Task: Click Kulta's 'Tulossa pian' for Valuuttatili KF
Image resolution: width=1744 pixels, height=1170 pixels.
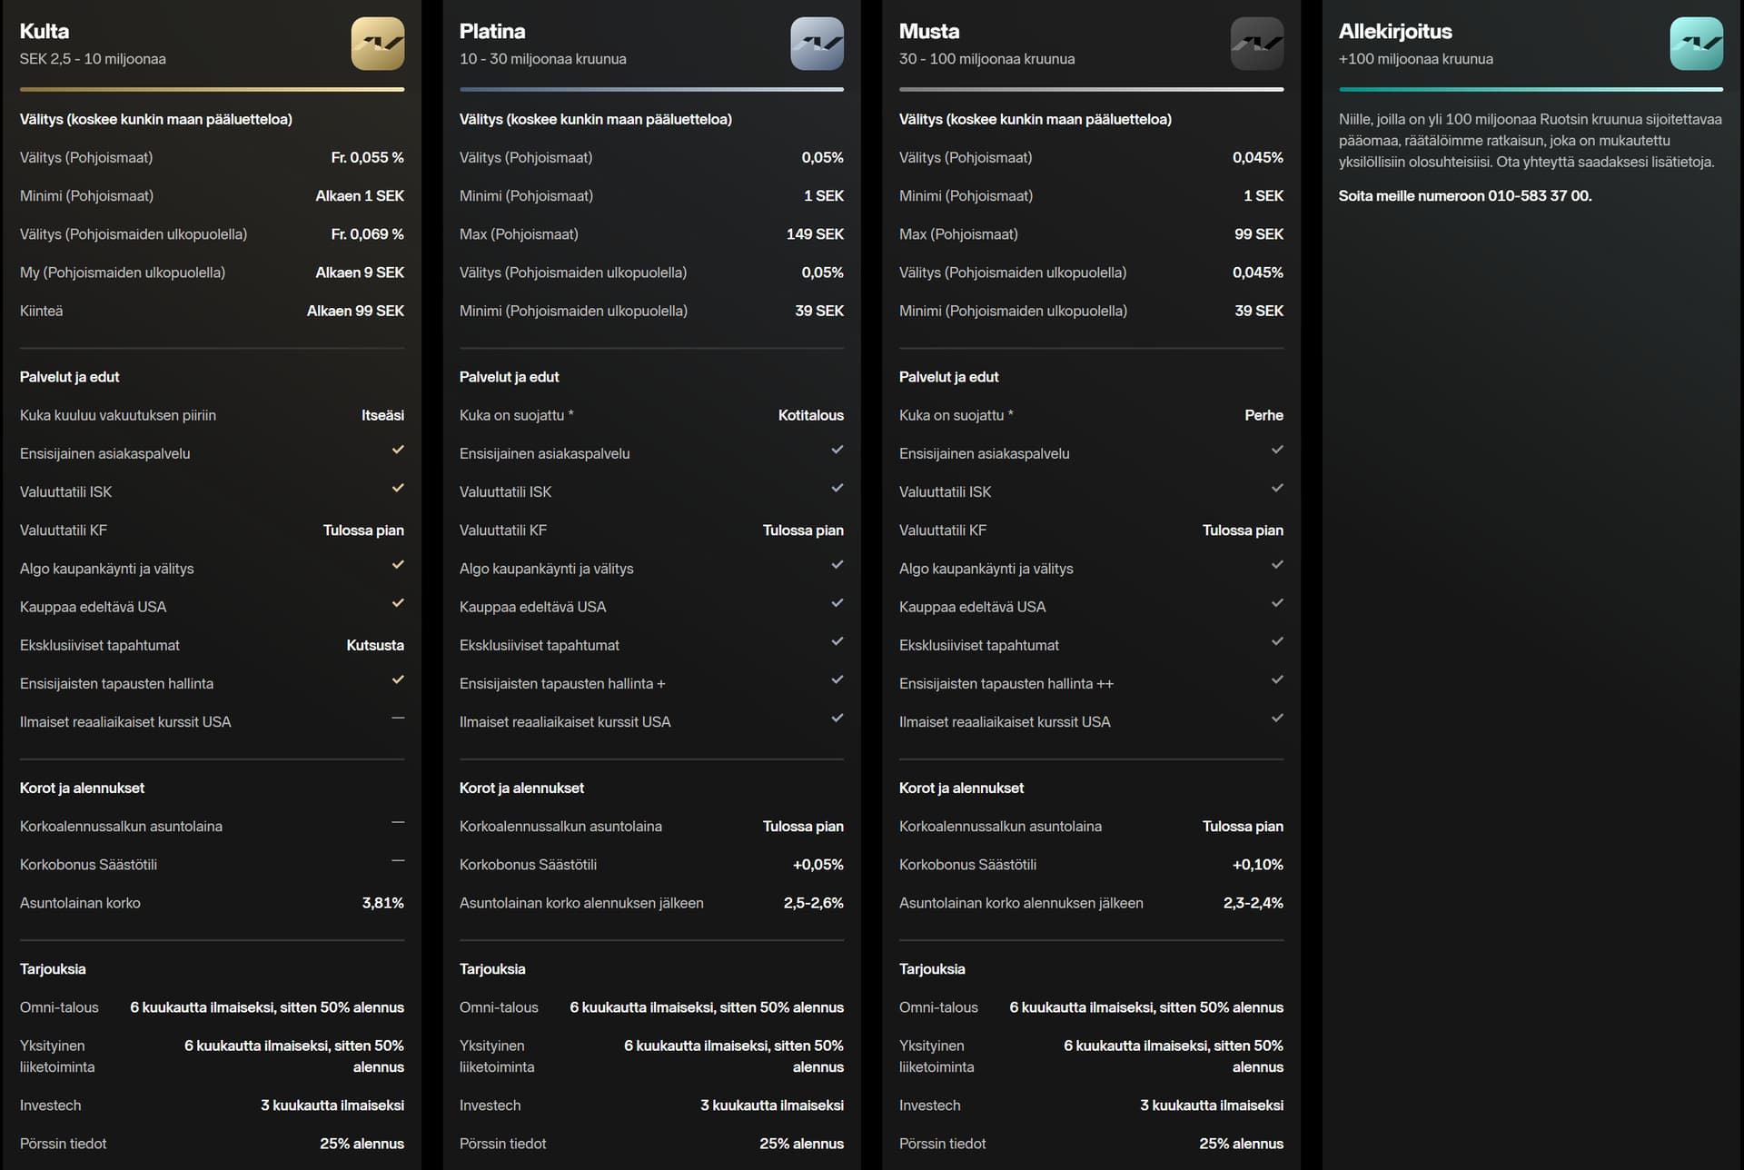Action: 363,530
